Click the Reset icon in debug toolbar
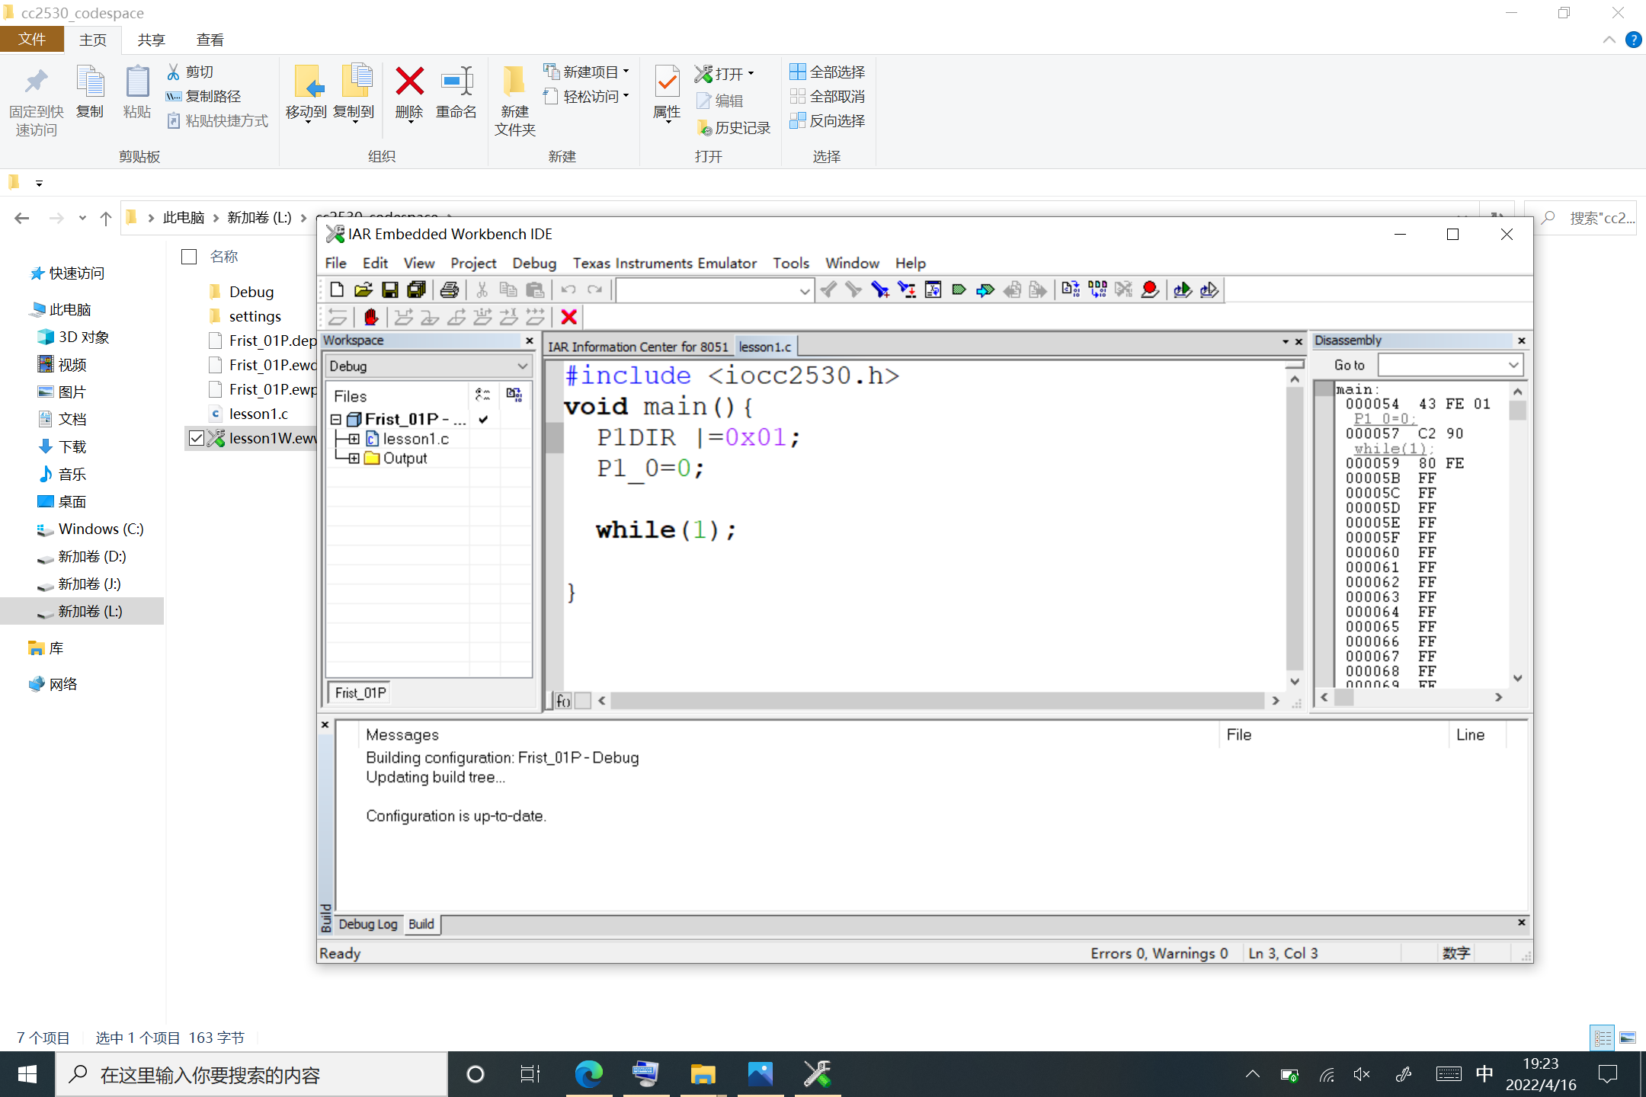1646x1097 pixels. [x=338, y=317]
